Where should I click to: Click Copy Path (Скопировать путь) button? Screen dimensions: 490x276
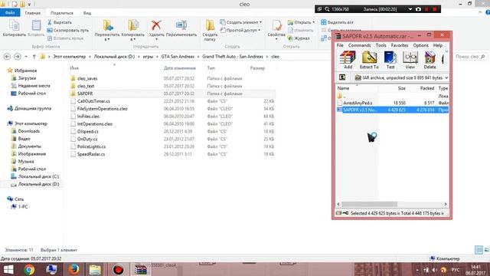tap(68, 30)
